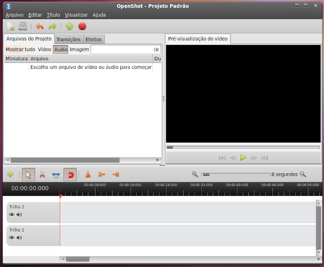The height and width of the screenshot is (267, 324).
Task: Click the OpenShot logo in title bar
Action: pos(8,6)
